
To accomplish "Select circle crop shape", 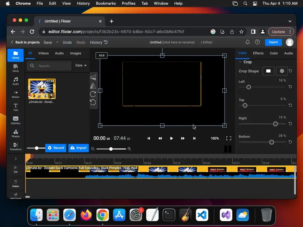I will (x=282, y=71).
